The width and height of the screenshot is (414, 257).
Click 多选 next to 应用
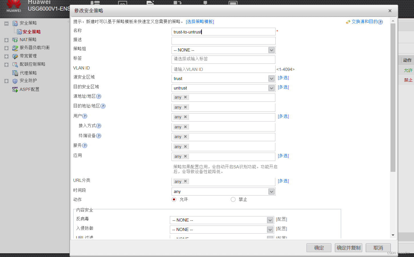coord(283,156)
